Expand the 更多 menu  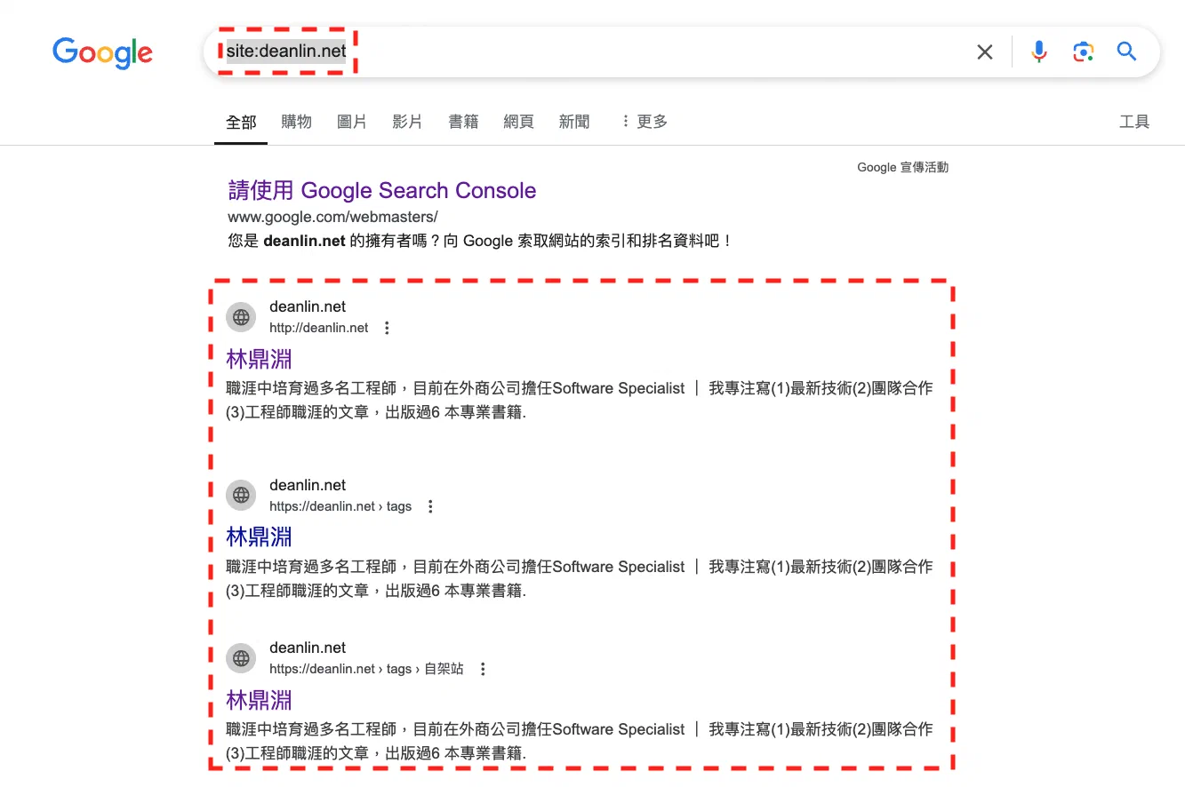point(645,122)
